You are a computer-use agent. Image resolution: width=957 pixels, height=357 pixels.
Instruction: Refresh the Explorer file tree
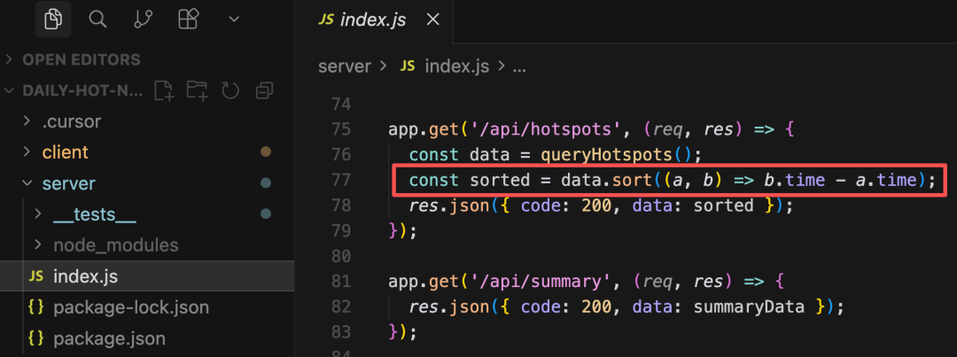point(230,91)
